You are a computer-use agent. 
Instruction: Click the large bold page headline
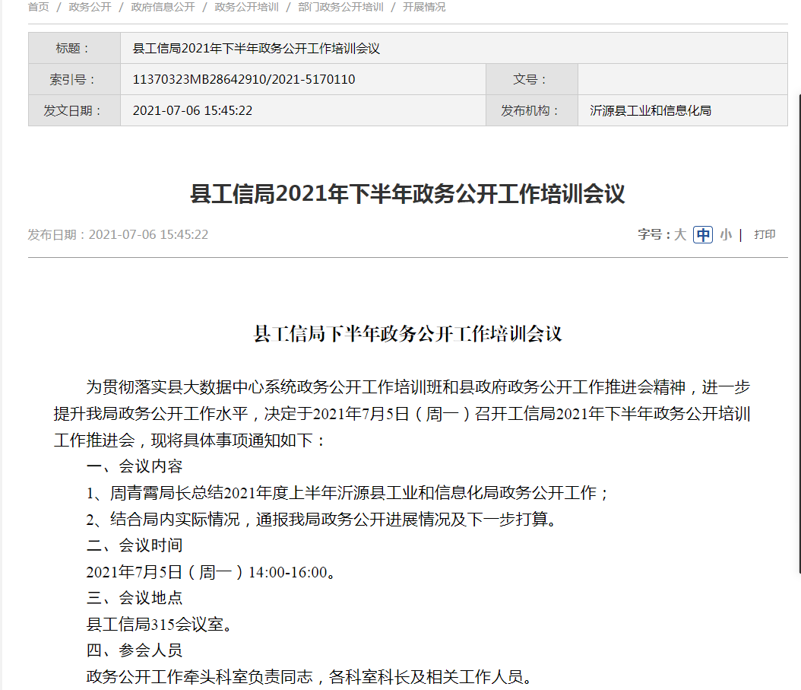[407, 193]
